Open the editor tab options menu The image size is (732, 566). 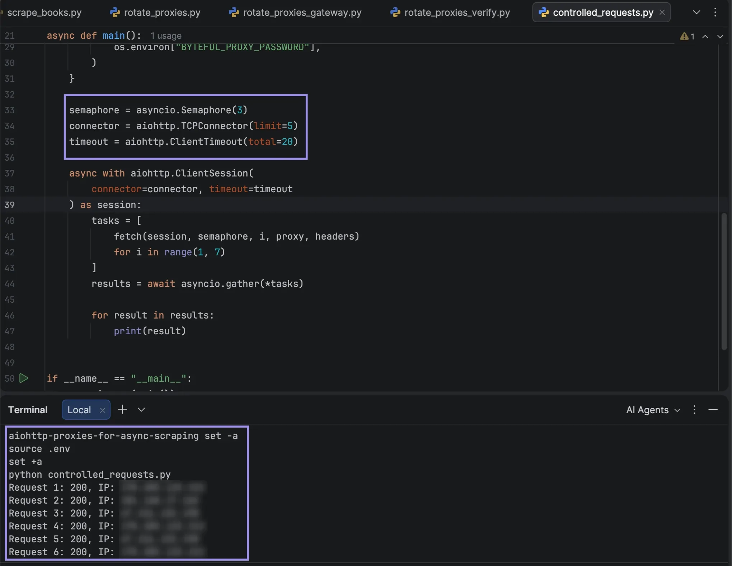pyautogui.click(x=715, y=13)
